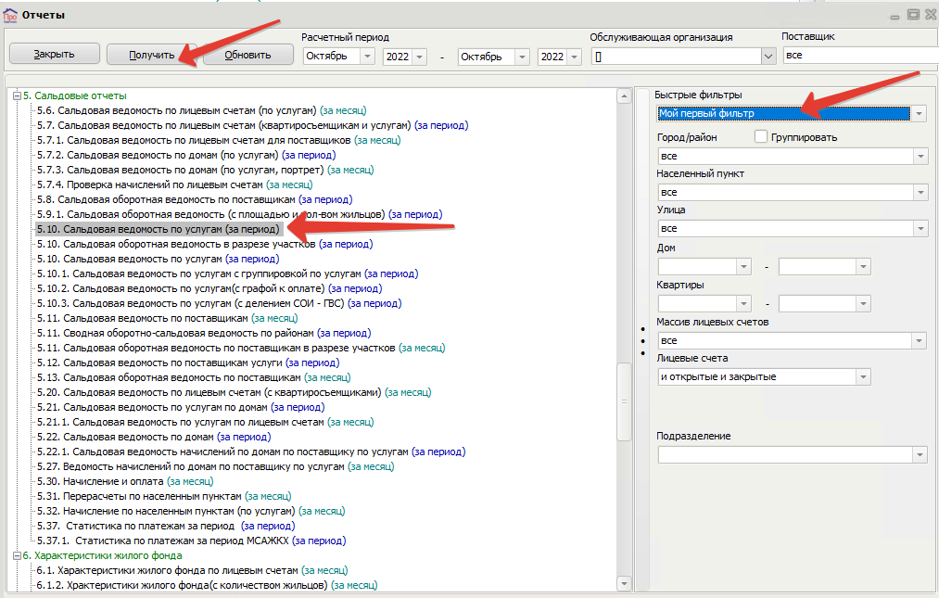
Task: Collapse the 6. Характеристики жилого фонда node
Action: tap(18, 555)
